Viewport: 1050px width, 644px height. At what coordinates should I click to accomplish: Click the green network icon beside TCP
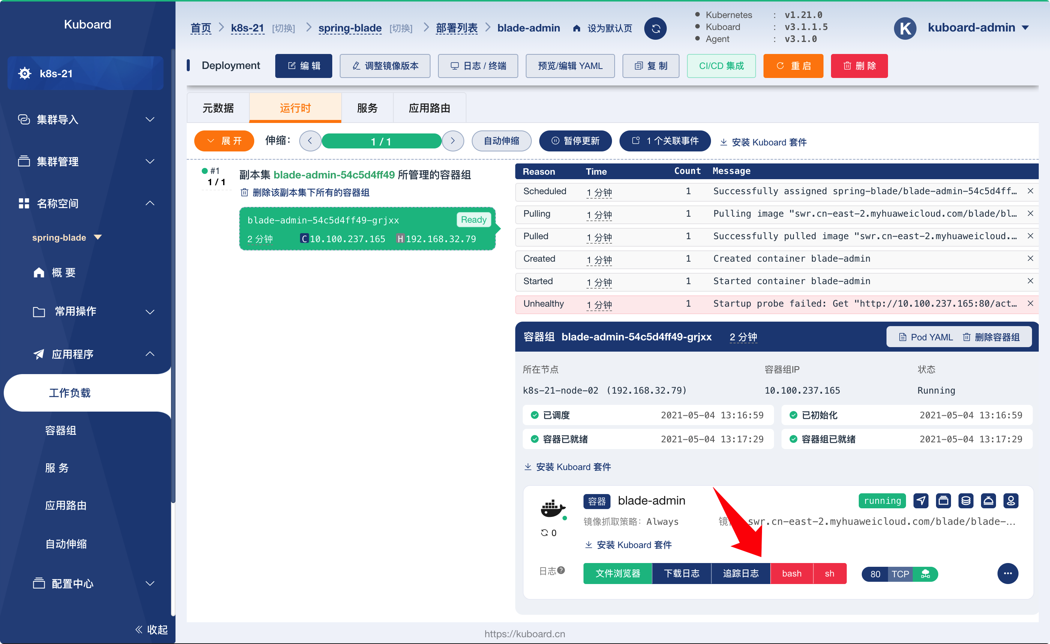(925, 574)
